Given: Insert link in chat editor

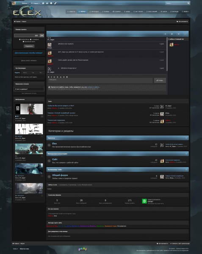Looking at the screenshot, I should tap(64, 77).
